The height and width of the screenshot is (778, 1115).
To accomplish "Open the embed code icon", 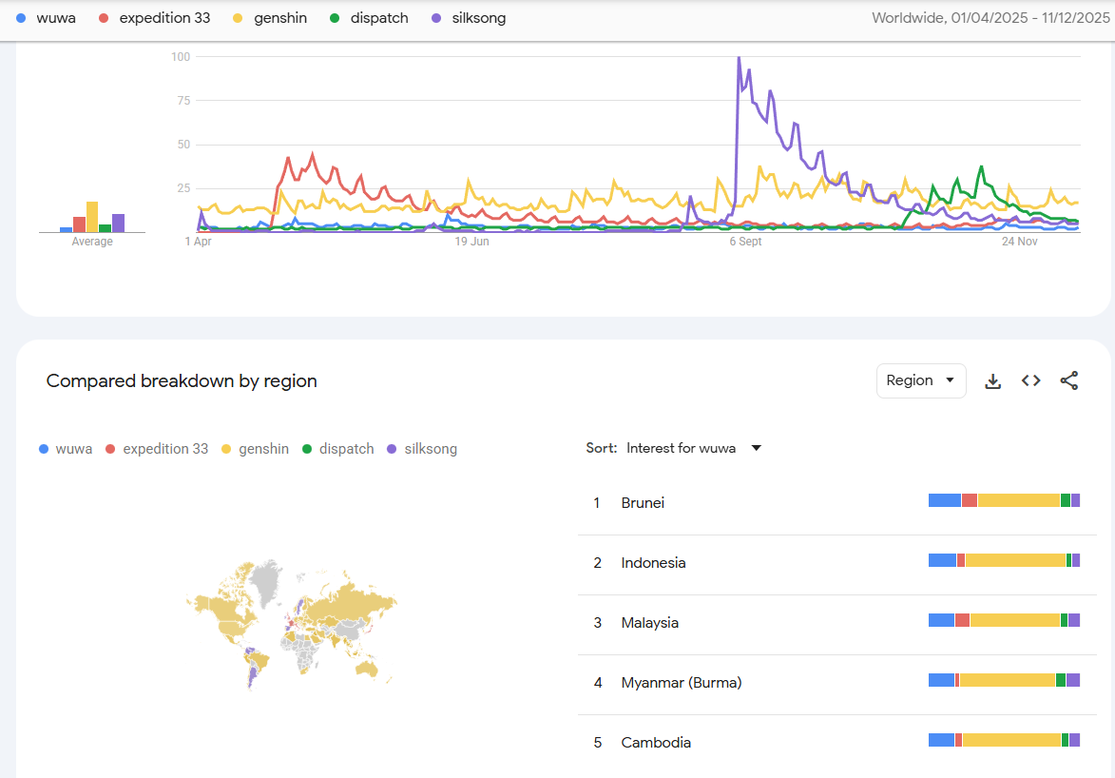I will coord(1031,380).
